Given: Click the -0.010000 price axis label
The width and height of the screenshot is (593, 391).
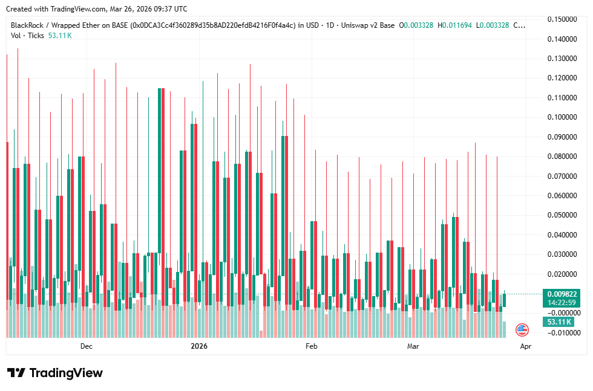Looking at the screenshot, I should (562, 333).
